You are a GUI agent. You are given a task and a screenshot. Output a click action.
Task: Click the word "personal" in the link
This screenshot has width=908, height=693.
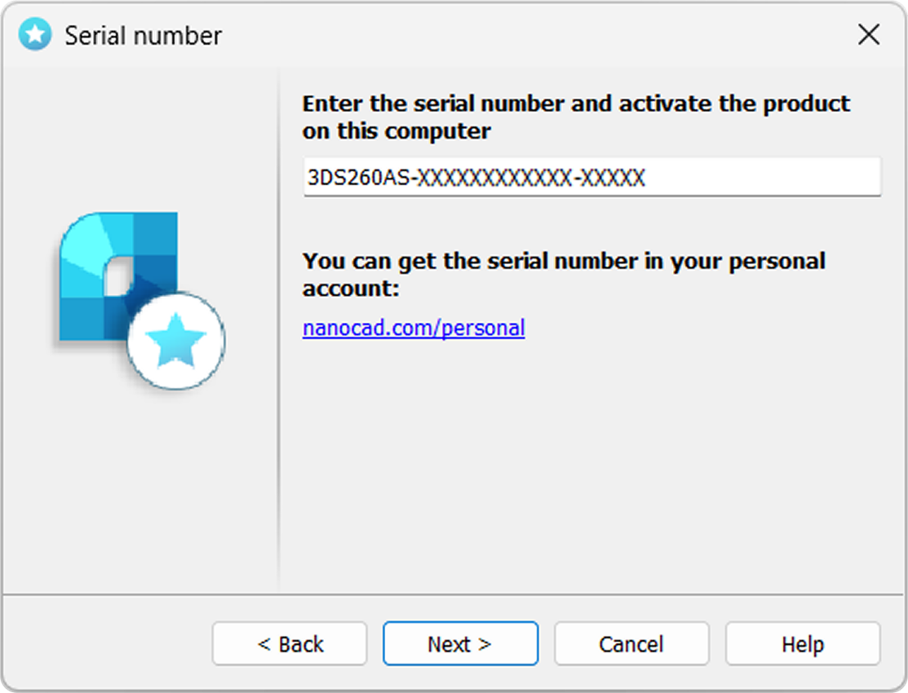[x=484, y=329]
